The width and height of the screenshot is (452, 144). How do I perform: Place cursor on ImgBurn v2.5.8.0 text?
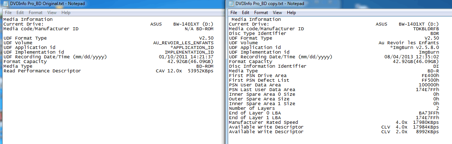[x=416, y=48]
